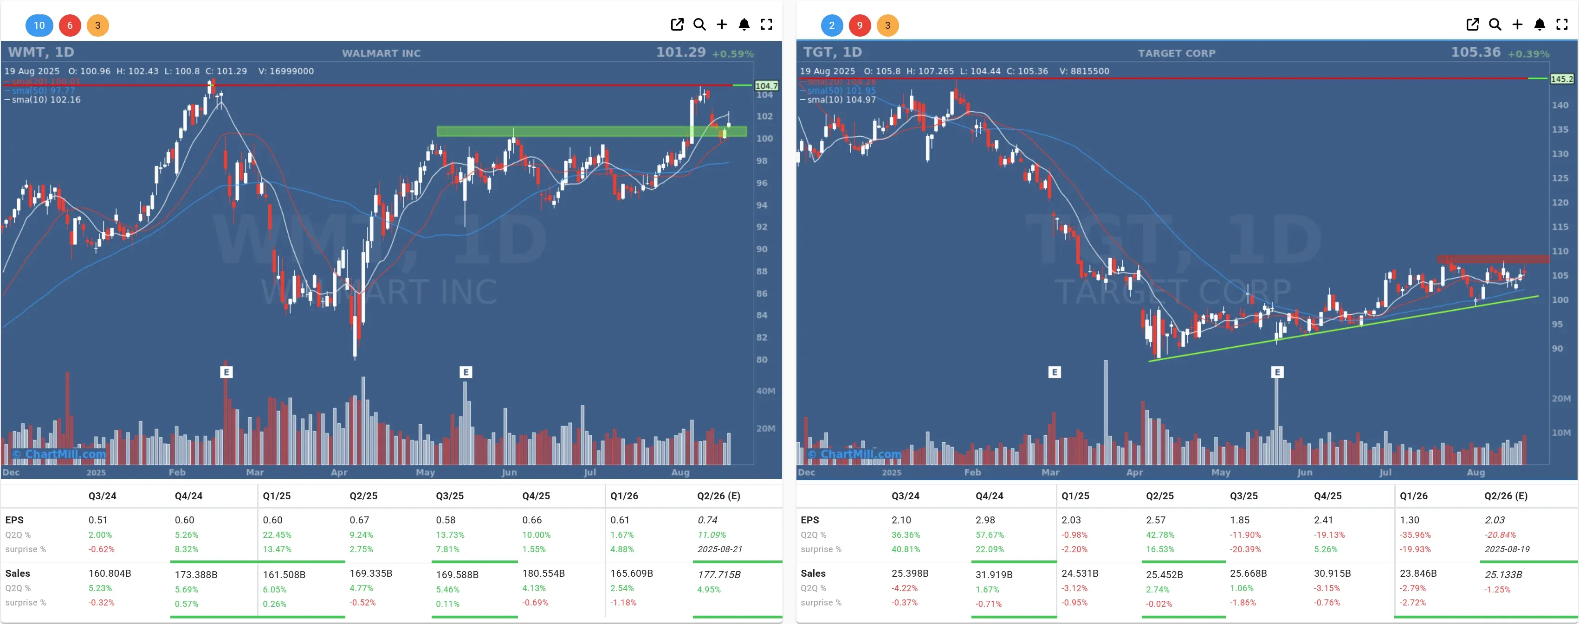The width and height of the screenshot is (1579, 624).
Task: Click WMT blue rating badge 10
Action: click(x=39, y=25)
